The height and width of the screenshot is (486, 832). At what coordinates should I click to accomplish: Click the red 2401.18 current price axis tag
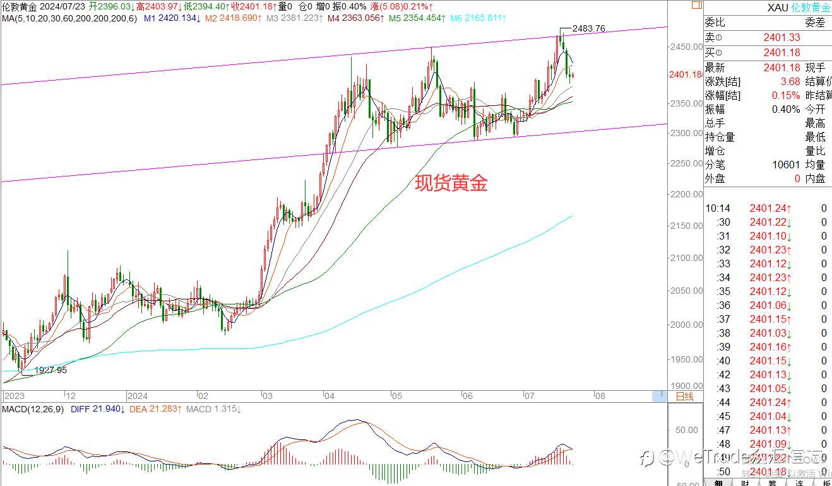(x=686, y=74)
